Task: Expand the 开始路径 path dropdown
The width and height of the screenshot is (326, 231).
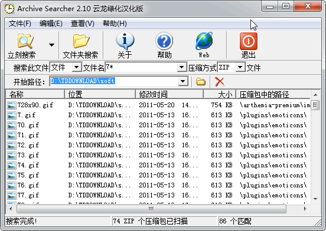Action: pyautogui.click(x=183, y=81)
